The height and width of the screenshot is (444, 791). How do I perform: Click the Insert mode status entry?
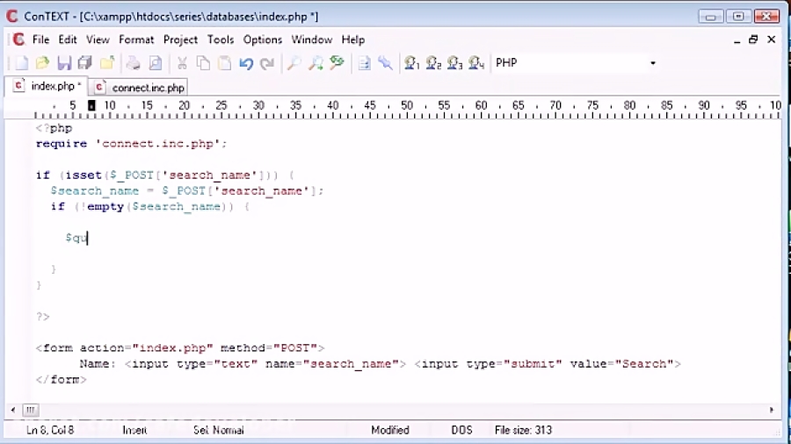(x=134, y=430)
